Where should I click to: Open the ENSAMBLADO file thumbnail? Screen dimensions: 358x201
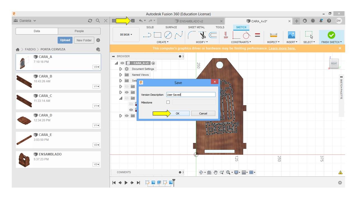tap(24, 160)
